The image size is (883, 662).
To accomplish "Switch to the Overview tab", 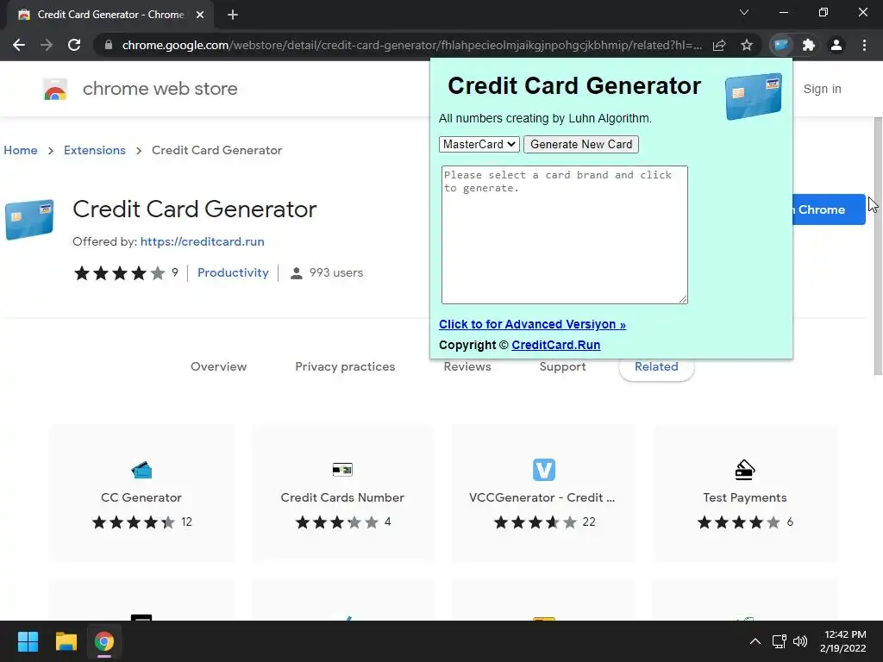I will pyautogui.click(x=218, y=366).
